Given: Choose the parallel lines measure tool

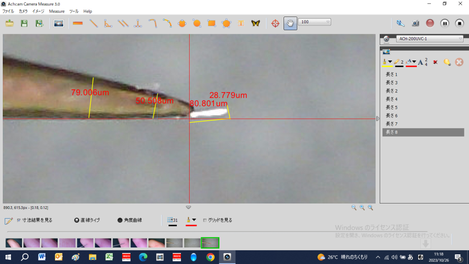Looking at the screenshot, I should tap(122, 23).
